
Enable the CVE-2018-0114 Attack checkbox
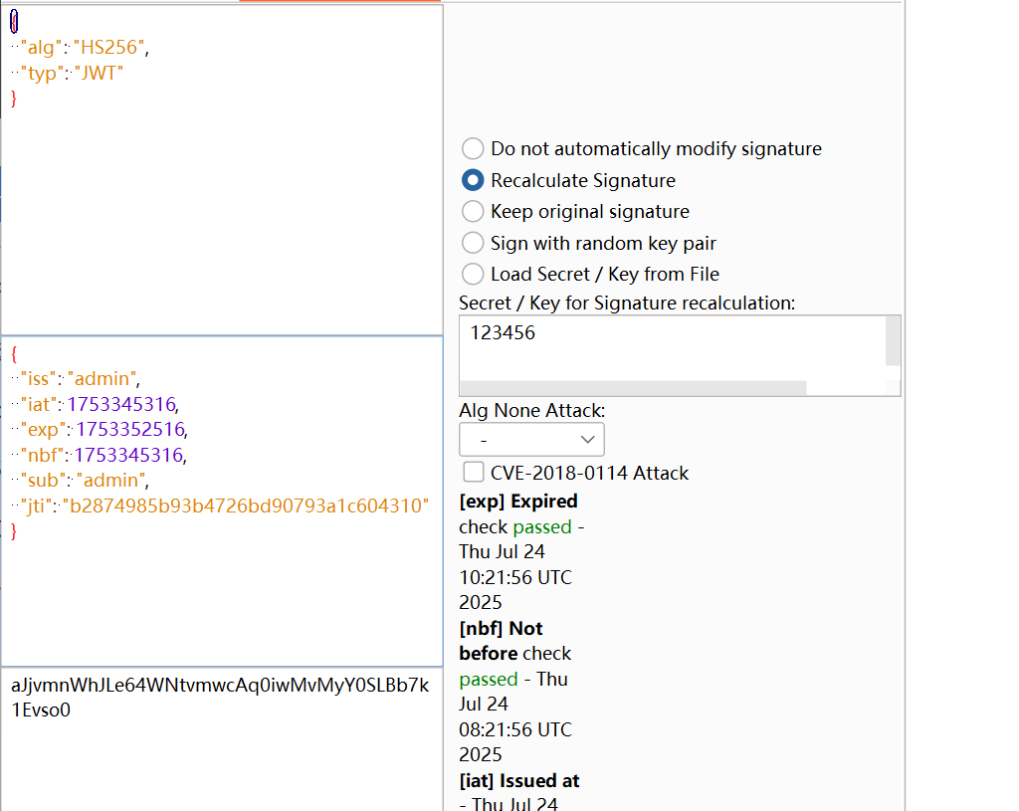[474, 473]
